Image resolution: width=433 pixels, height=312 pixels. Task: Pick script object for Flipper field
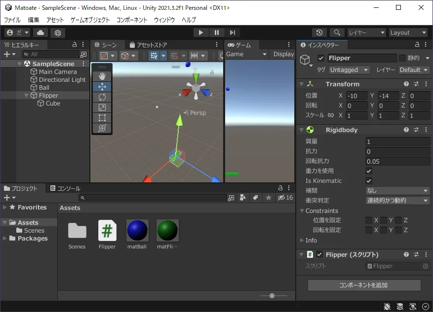[426, 266]
